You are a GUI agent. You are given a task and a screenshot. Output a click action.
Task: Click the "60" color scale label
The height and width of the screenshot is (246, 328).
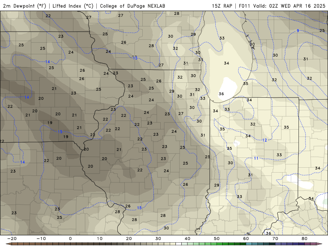(x=246, y=239)
